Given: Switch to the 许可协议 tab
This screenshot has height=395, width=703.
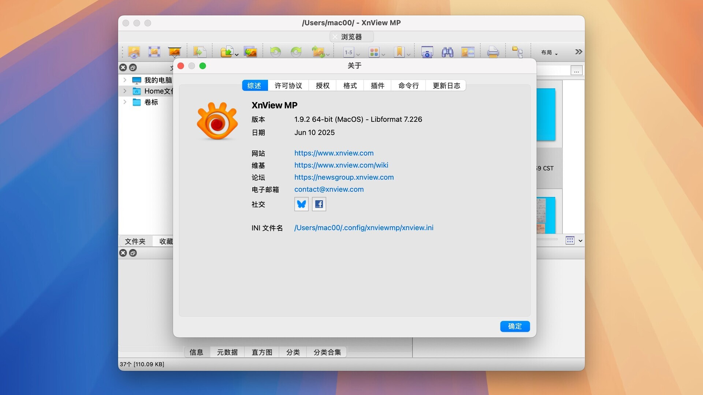Looking at the screenshot, I should coord(288,85).
